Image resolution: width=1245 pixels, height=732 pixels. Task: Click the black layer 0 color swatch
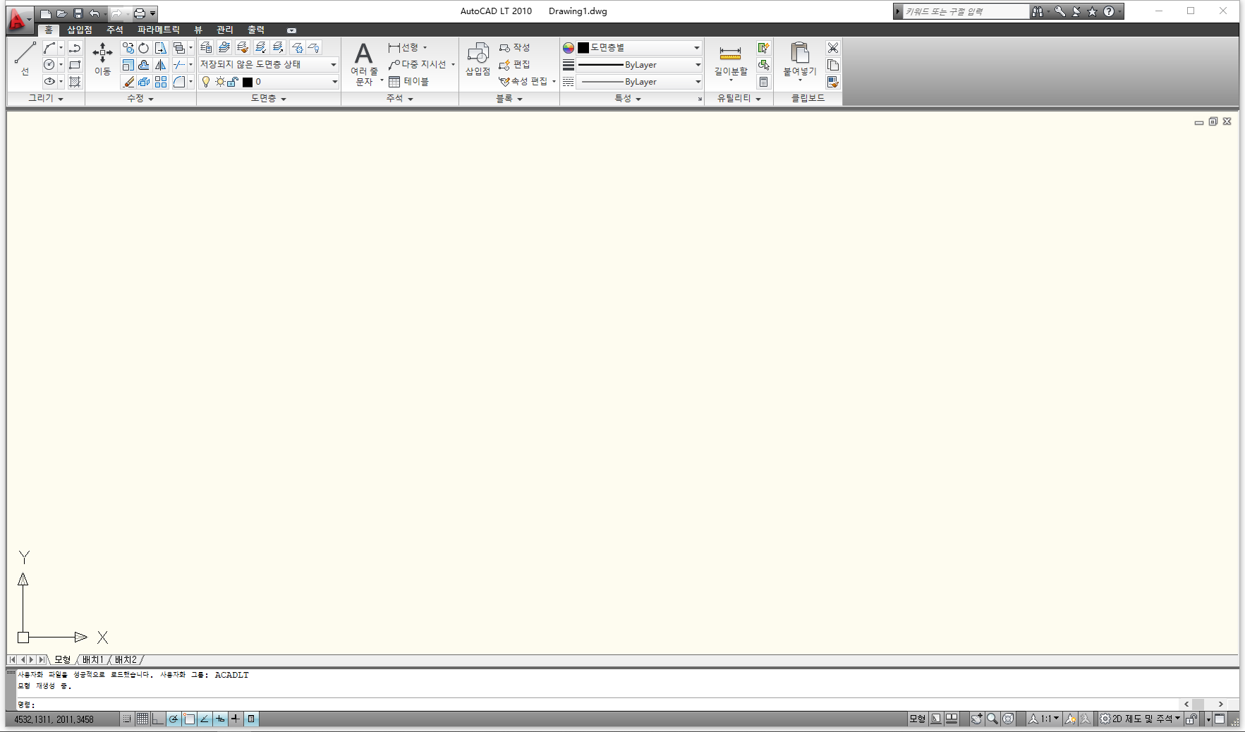(248, 82)
